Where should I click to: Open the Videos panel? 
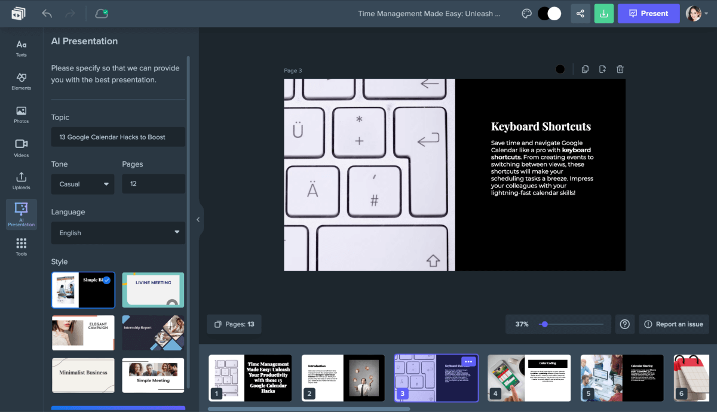coord(22,149)
